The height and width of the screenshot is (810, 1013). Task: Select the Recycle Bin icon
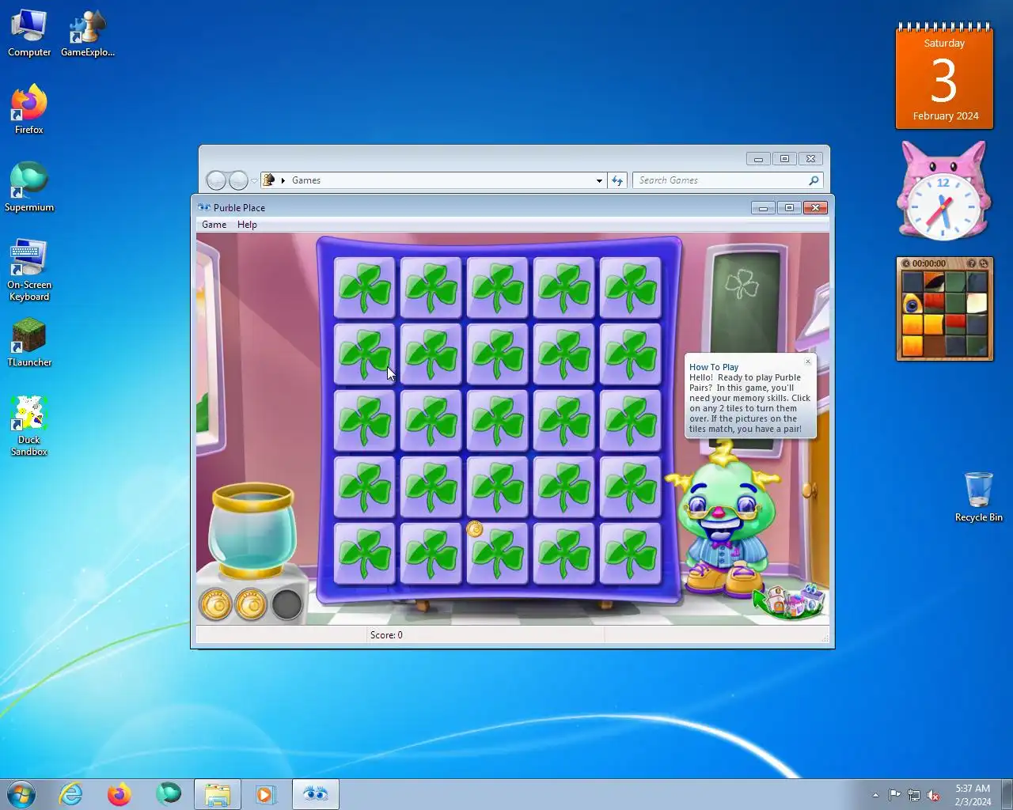pyautogui.click(x=978, y=497)
